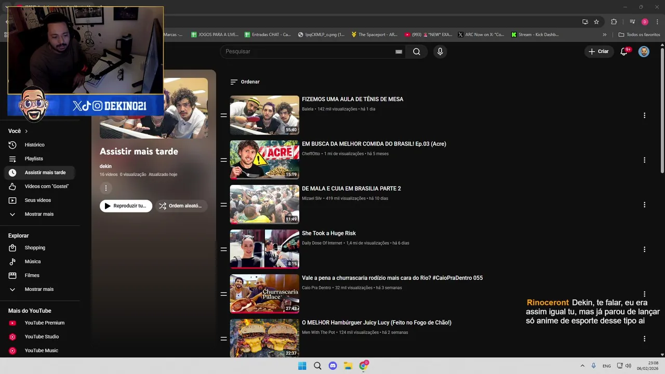Open options menu for the churrascaria rodízio video
Image resolution: width=665 pixels, height=374 pixels.
pyautogui.click(x=644, y=294)
